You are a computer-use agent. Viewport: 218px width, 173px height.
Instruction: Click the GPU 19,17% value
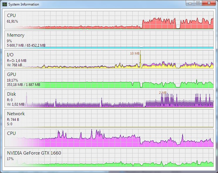[12, 80]
